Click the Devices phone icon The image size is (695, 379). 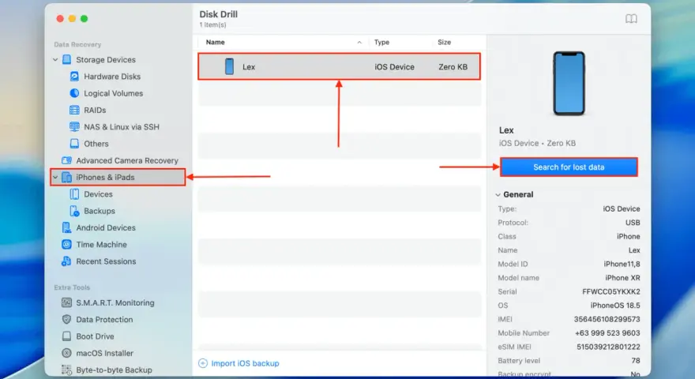74,194
